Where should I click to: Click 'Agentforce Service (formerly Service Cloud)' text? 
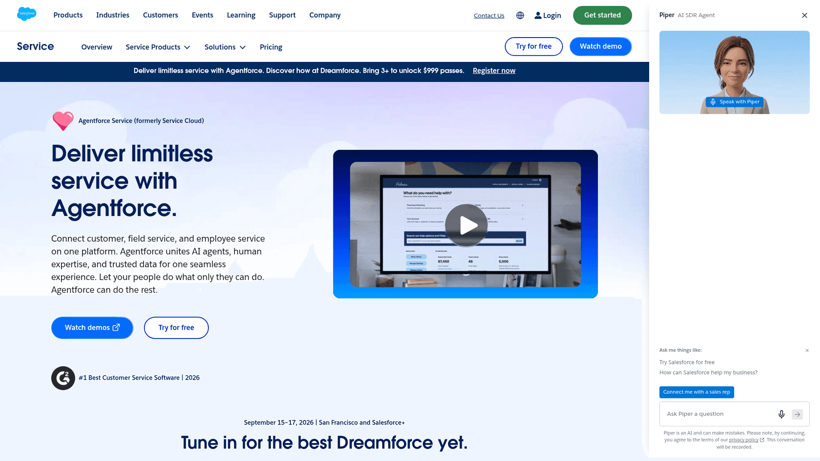coord(141,121)
